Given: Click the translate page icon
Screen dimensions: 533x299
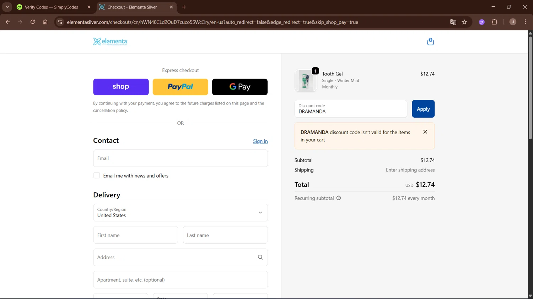Looking at the screenshot, I should (x=453, y=22).
